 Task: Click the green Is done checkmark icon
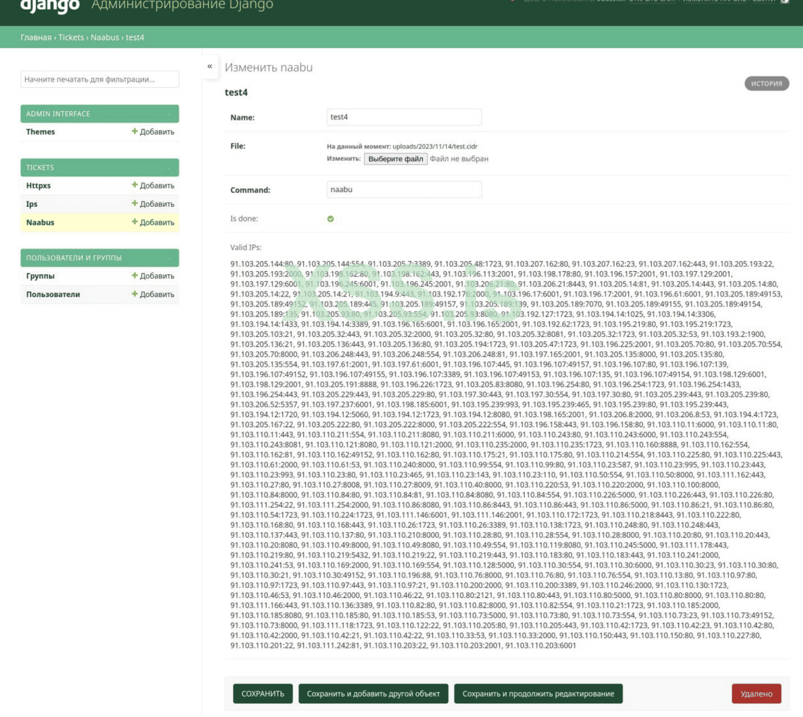(330, 219)
